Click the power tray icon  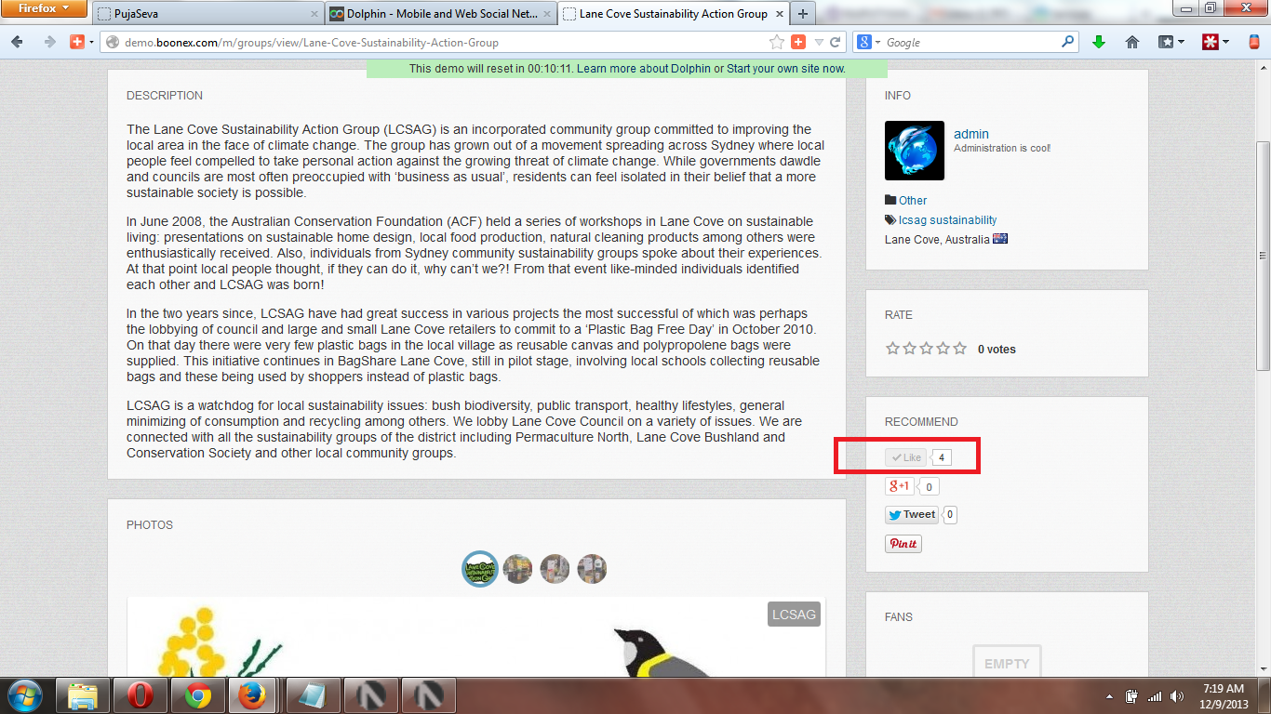point(1132,696)
